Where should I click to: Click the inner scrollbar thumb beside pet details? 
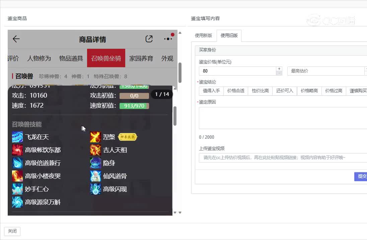(x=175, y=116)
